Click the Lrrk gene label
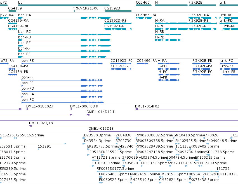This screenshot has width=238, height=184. coord(223,3)
